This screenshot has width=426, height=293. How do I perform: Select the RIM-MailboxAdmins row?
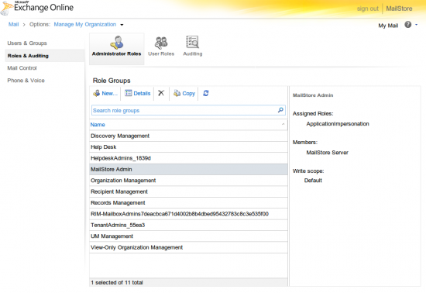click(188, 214)
